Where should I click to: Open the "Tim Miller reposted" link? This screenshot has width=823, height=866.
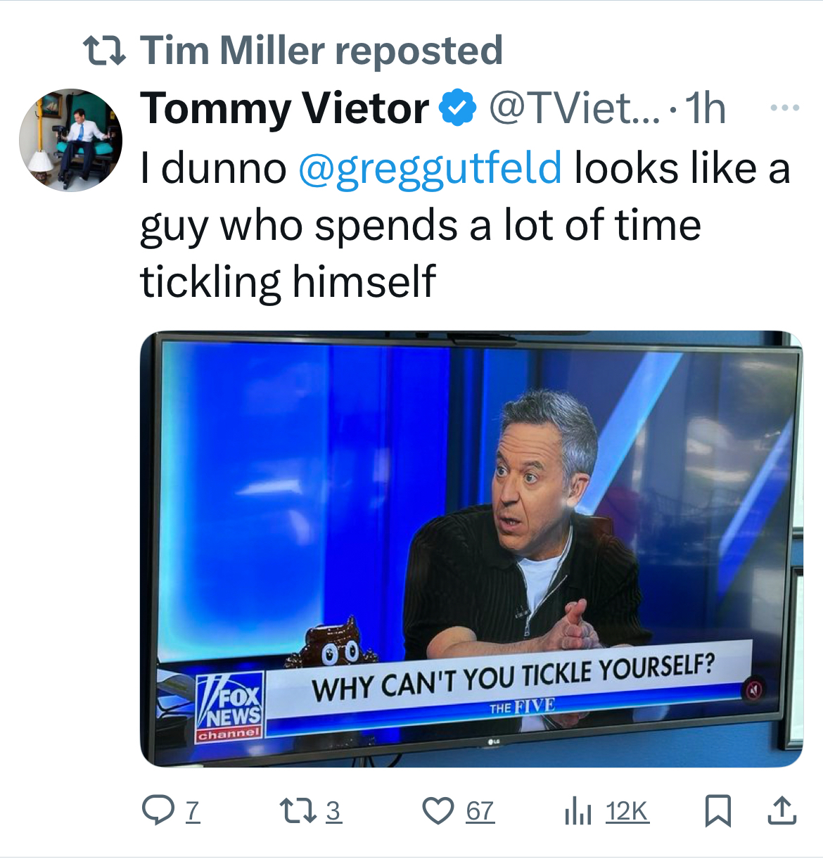[321, 51]
